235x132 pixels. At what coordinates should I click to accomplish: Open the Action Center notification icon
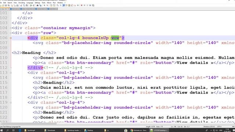(x=234, y=131)
